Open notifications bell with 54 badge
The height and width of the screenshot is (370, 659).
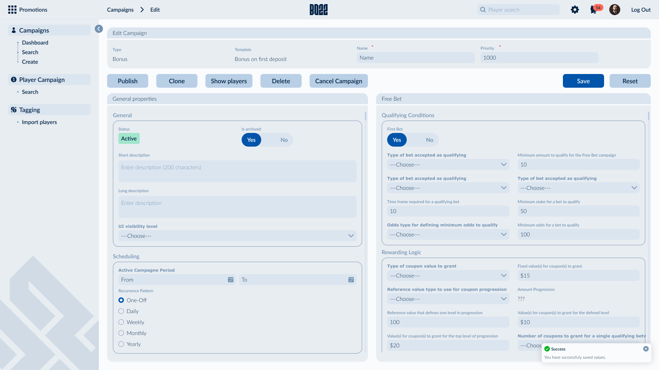click(593, 10)
